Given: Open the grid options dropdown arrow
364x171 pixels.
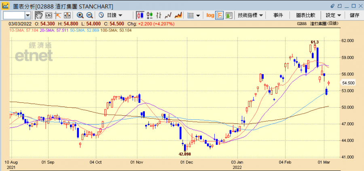Looking at the screenshot, I should point(198,16).
